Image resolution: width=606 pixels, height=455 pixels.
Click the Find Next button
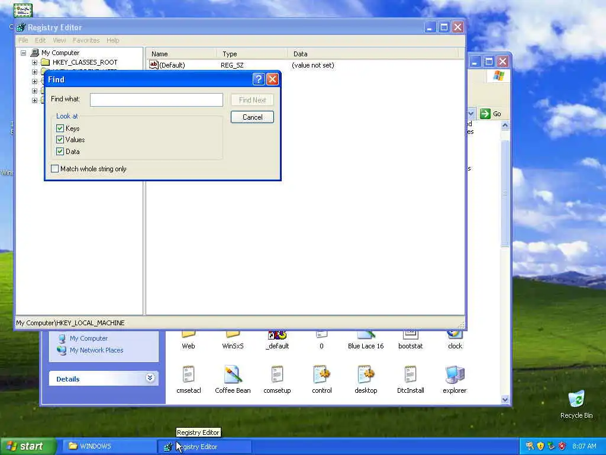[252, 100]
